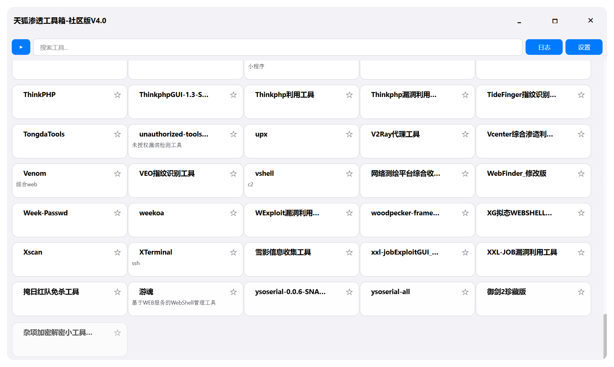Star the V2Ray代理工具 card
This screenshot has height=367, width=614.
(465, 134)
